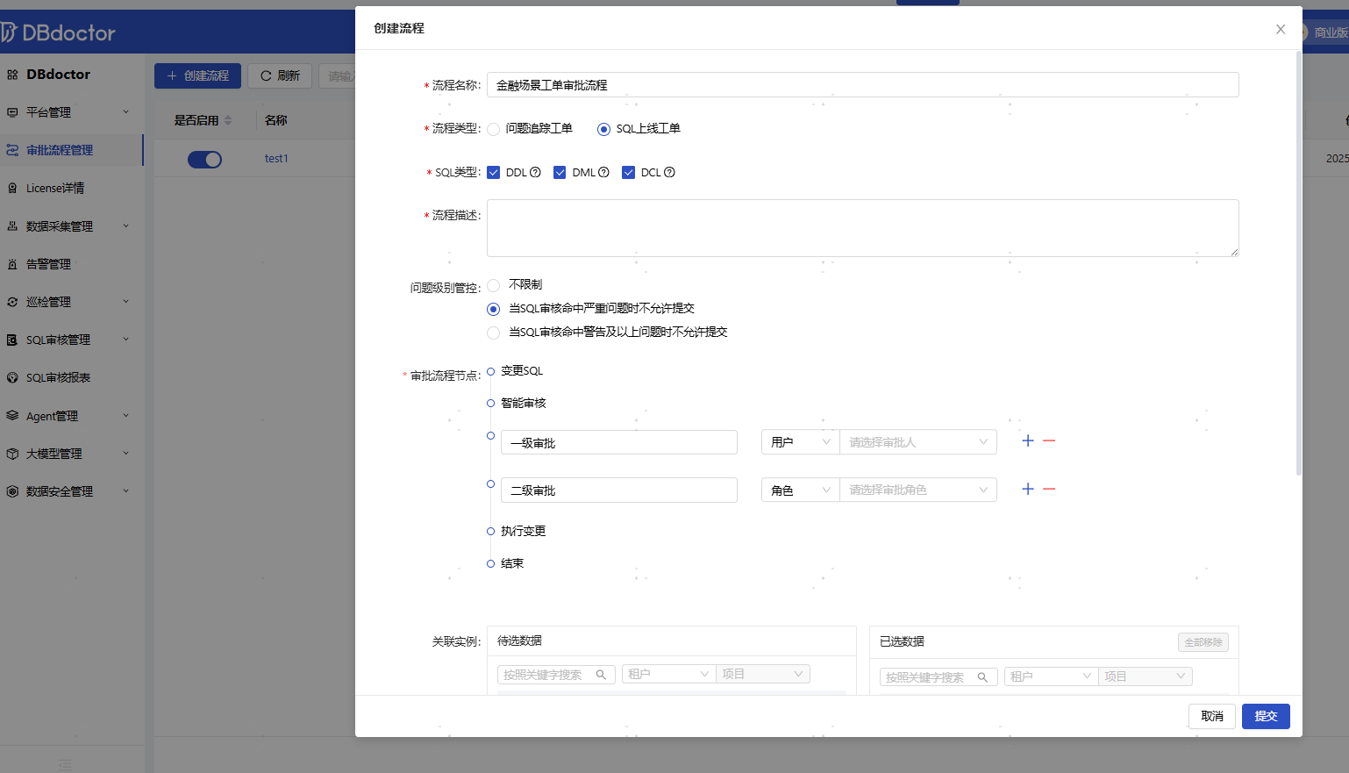Open 数据采集管理 in the sidebar
1349x773 pixels.
tap(60, 226)
